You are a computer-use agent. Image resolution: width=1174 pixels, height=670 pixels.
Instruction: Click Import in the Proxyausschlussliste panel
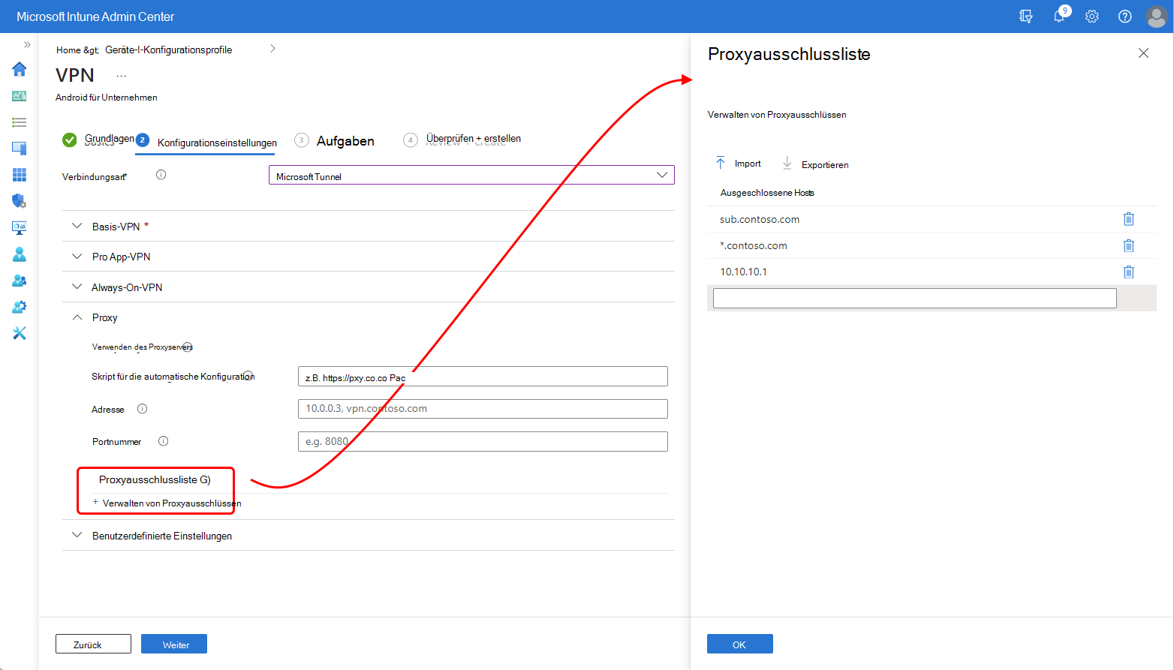pos(738,163)
